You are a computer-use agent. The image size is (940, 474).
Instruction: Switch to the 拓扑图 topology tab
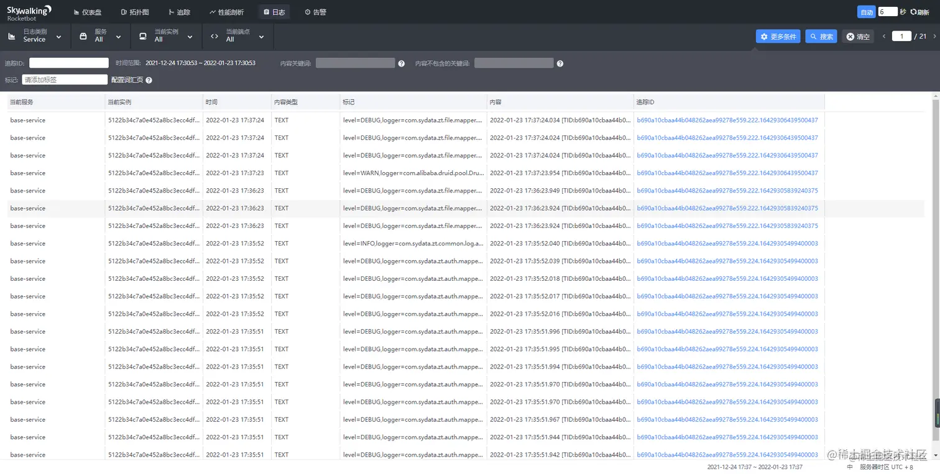tap(135, 12)
